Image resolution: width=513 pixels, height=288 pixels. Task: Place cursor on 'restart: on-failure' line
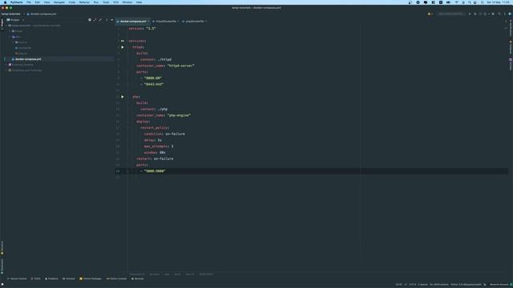[x=155, y=158]
